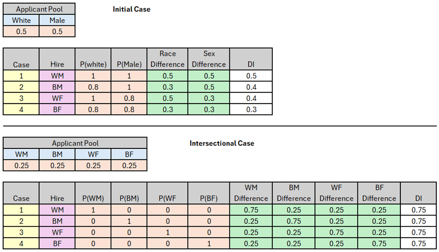Click the 'WM Difference' column header
This screenshot has width=439, height=252.
pos(251,193)
